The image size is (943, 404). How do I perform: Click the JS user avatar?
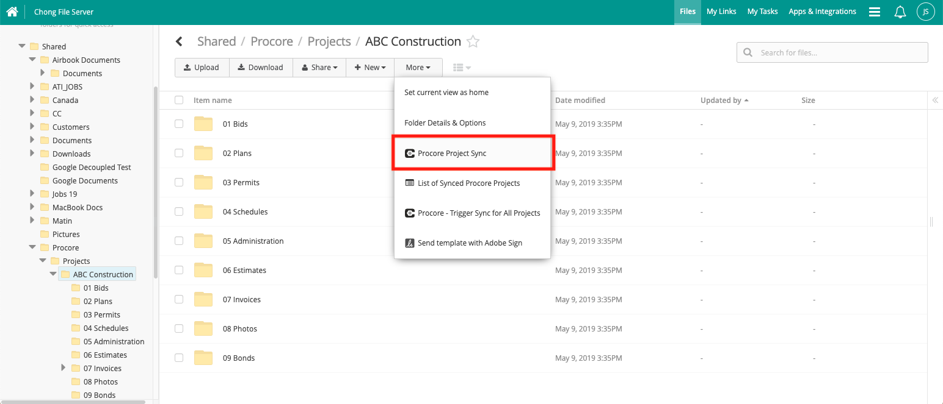pyautogui.click(x=926, y=12)
